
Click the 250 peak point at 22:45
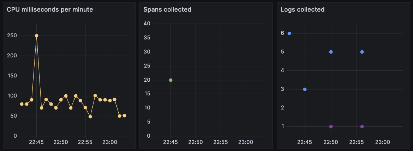click(37, 36)
